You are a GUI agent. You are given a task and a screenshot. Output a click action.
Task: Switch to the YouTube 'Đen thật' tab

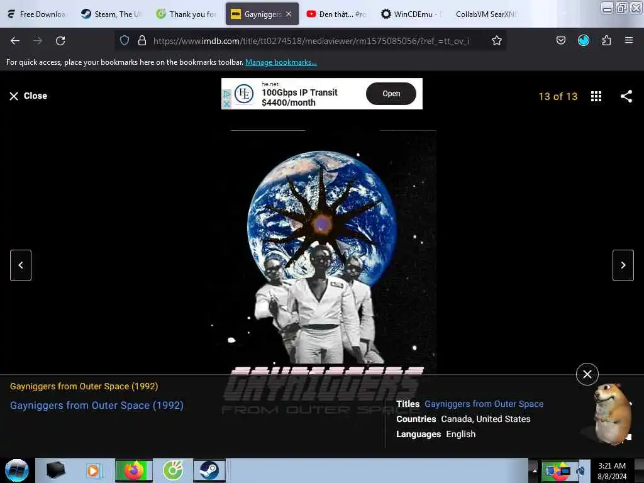tap(336, 14)
